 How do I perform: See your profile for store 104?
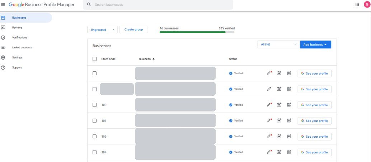(x=314, y=153)
